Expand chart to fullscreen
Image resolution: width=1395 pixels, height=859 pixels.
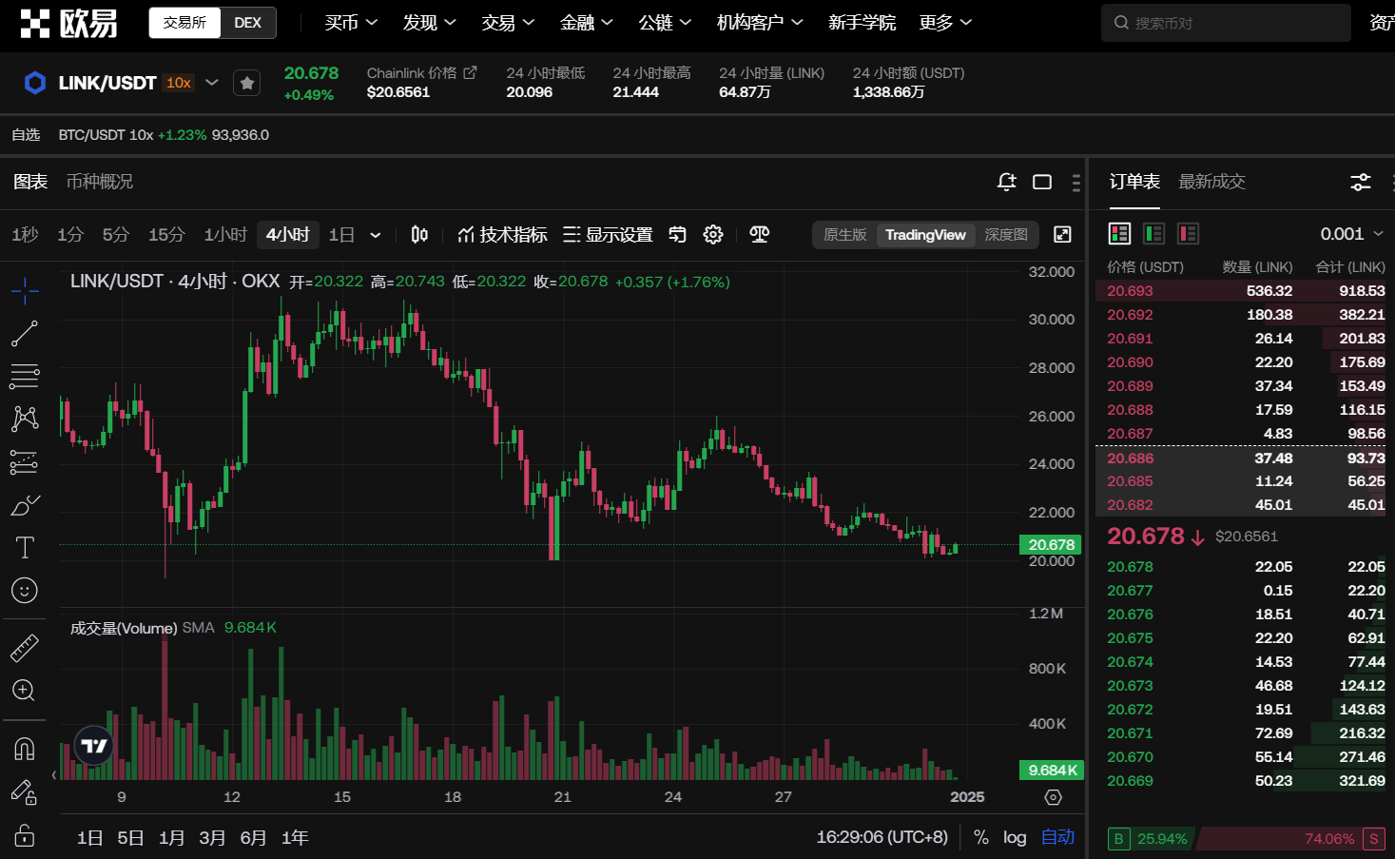1062,235
